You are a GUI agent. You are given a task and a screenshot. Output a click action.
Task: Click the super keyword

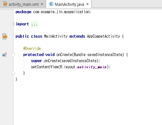coord(36,61)
